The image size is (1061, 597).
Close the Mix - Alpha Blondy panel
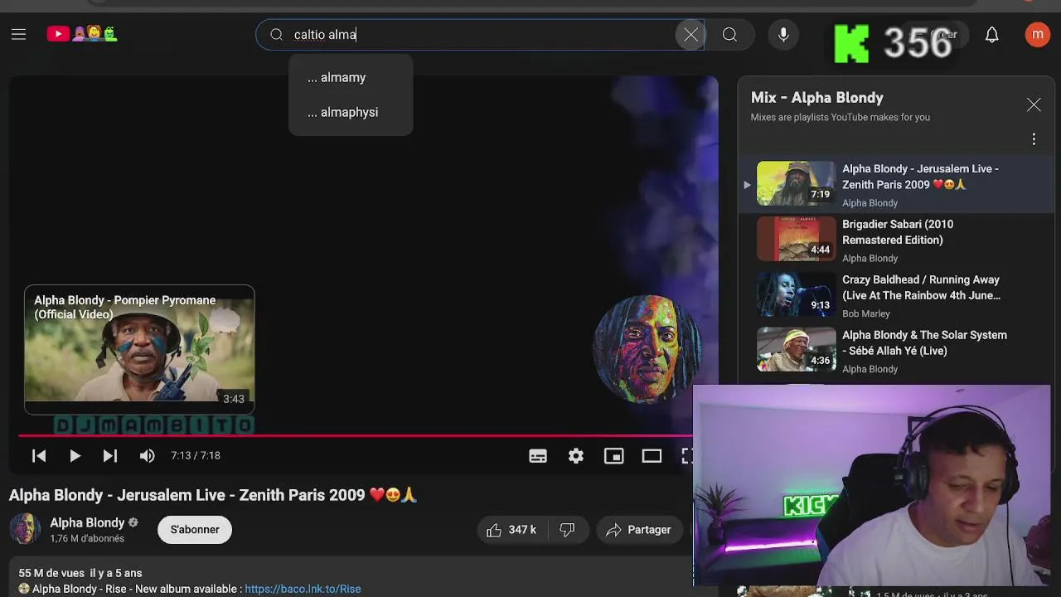click(x=1033, y=104)
